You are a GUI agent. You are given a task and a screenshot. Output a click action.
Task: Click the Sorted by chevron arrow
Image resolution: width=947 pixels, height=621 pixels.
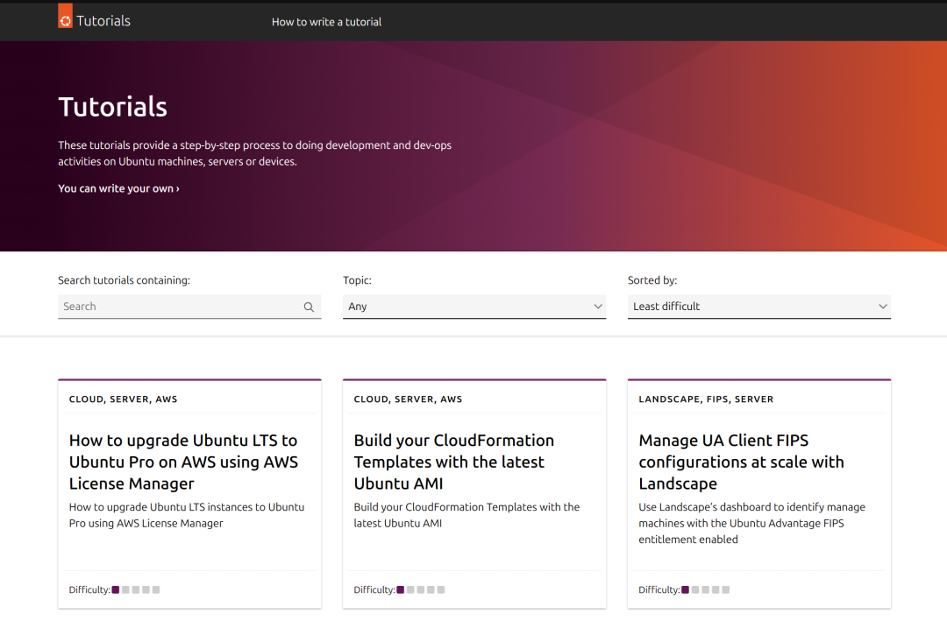coord(883,307)
